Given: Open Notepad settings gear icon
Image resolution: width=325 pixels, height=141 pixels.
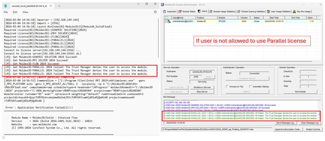Looking at the screenshot, I should pyautogui.click(x=155, y=12).
